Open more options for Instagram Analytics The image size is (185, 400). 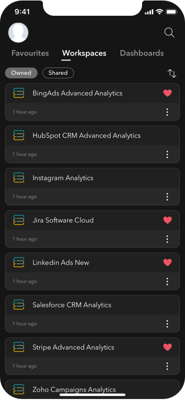tap(167, 197)
